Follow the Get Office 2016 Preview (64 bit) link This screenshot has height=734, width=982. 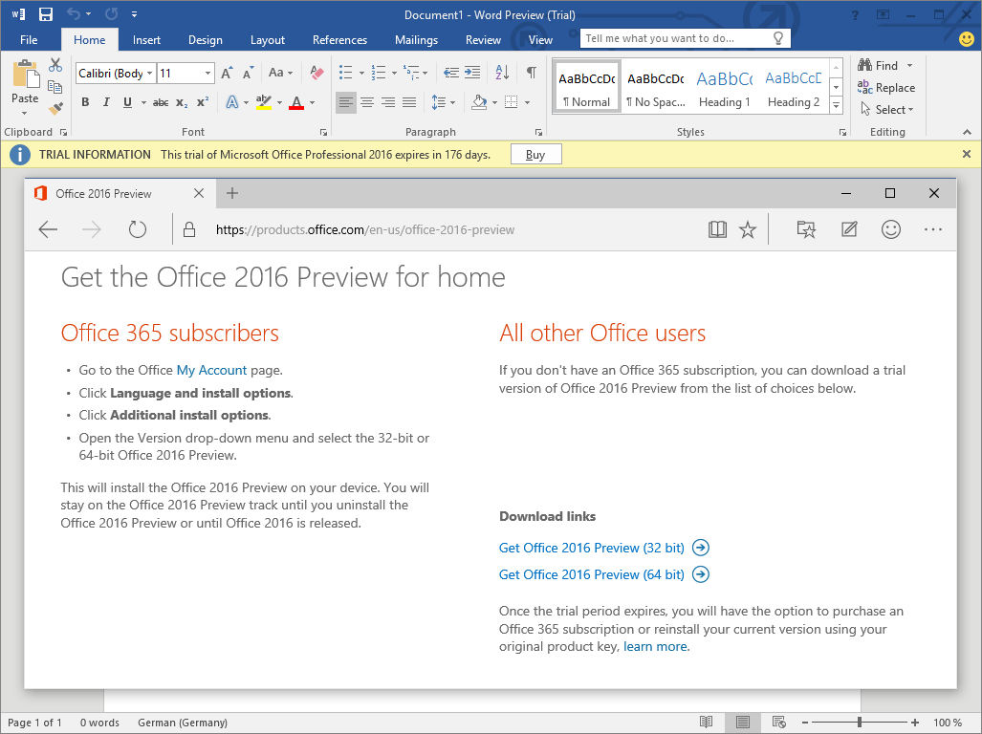tap(603, 574)
